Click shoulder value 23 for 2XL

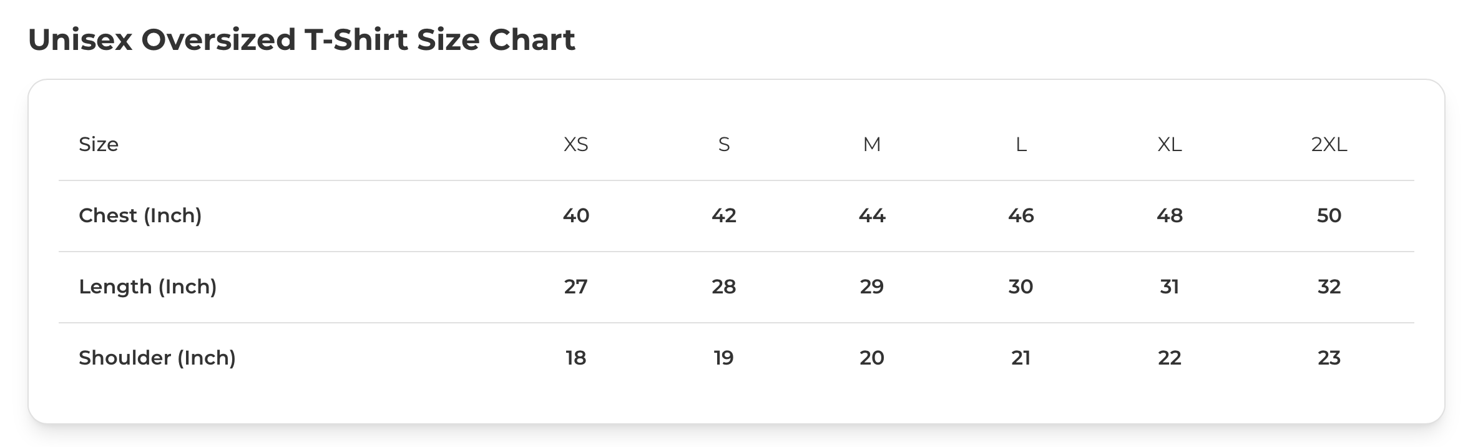click(1329, 358)
